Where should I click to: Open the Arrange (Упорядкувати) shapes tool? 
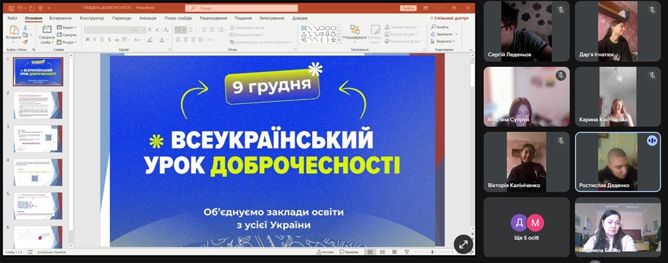(x=354, y=31)
